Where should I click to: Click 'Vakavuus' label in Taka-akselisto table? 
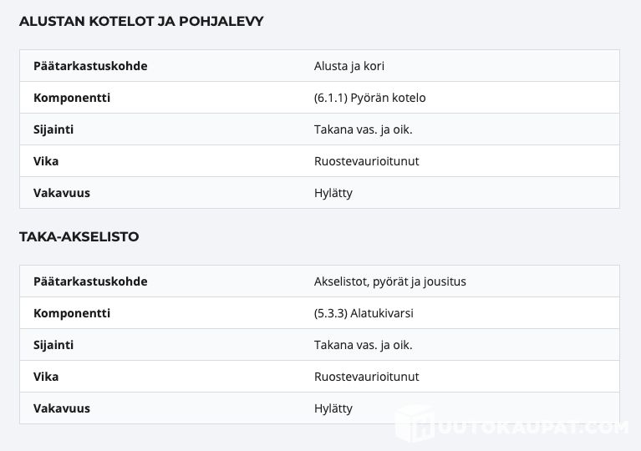pyautogui.click(x=62, y=408)
